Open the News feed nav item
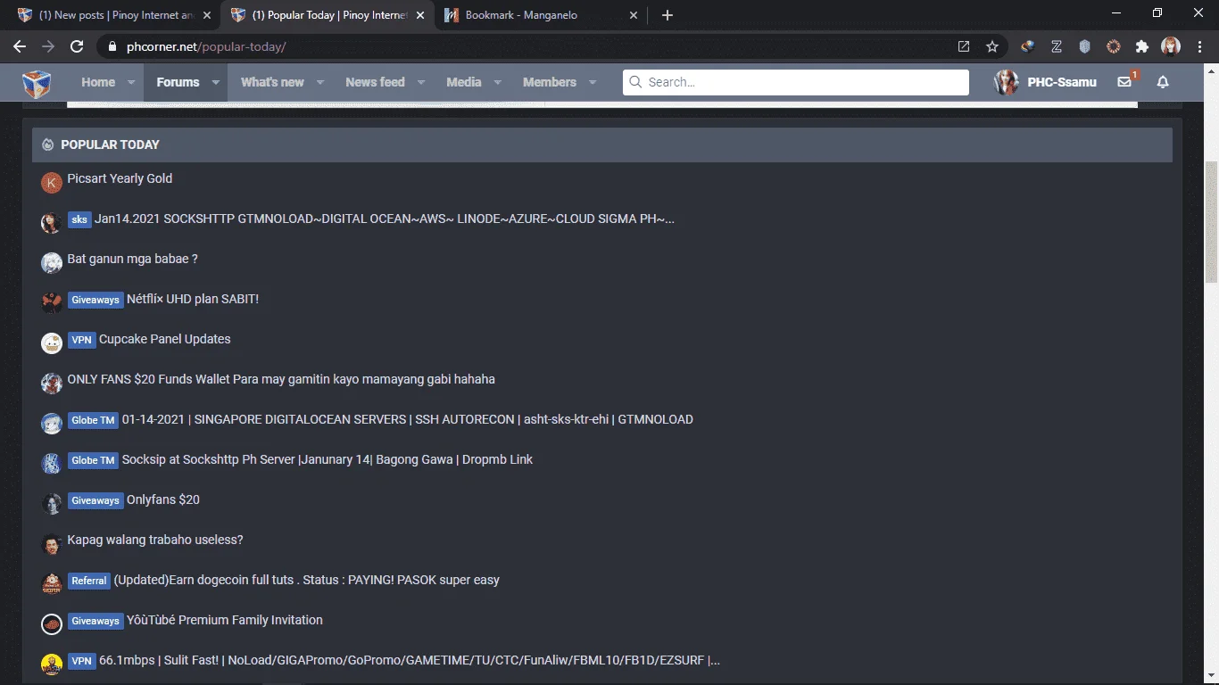Image resolution: width=1219 pixels, height=685 pixels. click(375, 82)
